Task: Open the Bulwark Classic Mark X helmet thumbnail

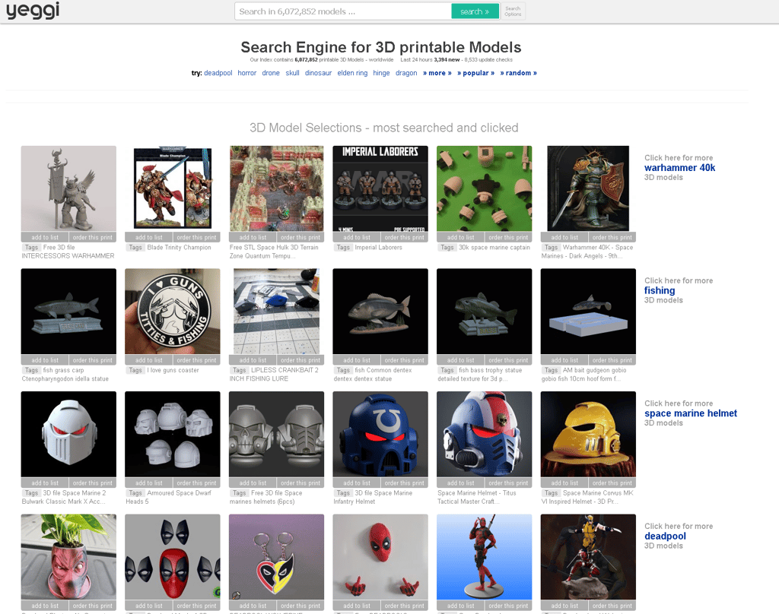Action: [x=68, y=435]
